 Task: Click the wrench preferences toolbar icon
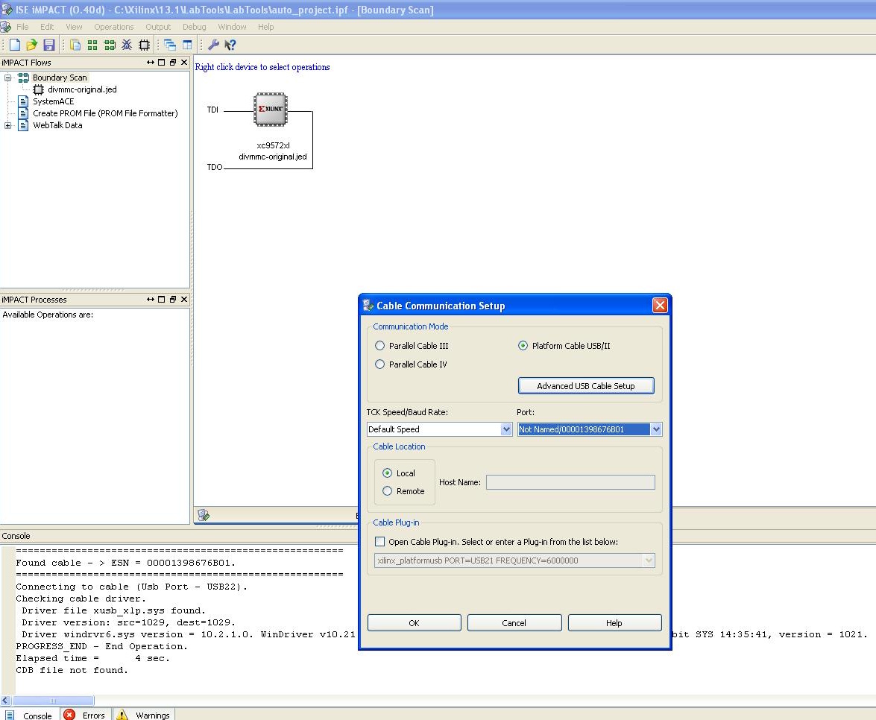(x=213, y=45)
